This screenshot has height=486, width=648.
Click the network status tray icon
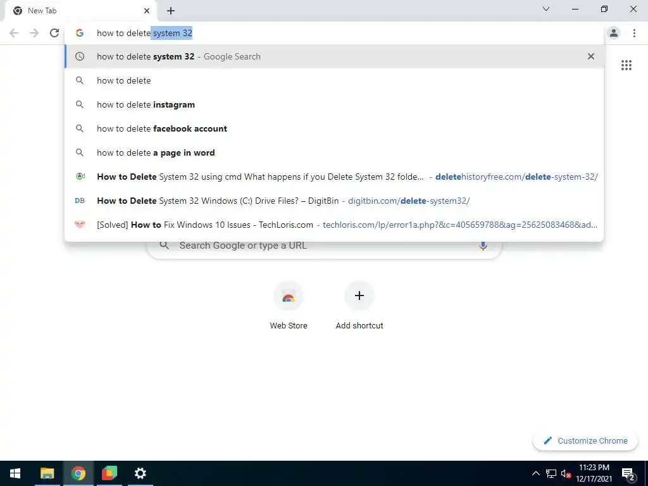click(551, 473)
